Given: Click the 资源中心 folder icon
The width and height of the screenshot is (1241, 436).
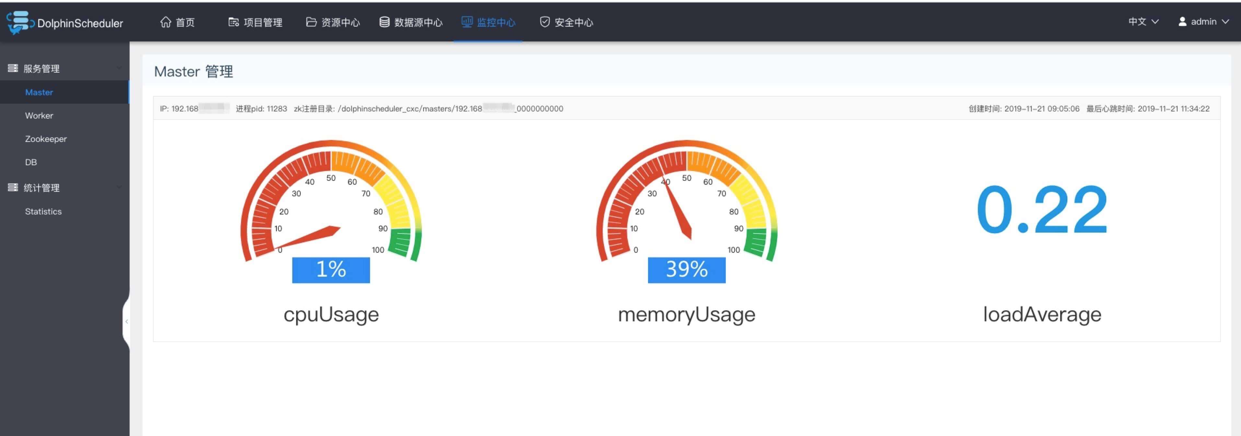Looking at the screenshot, I should tap(311, 22).
